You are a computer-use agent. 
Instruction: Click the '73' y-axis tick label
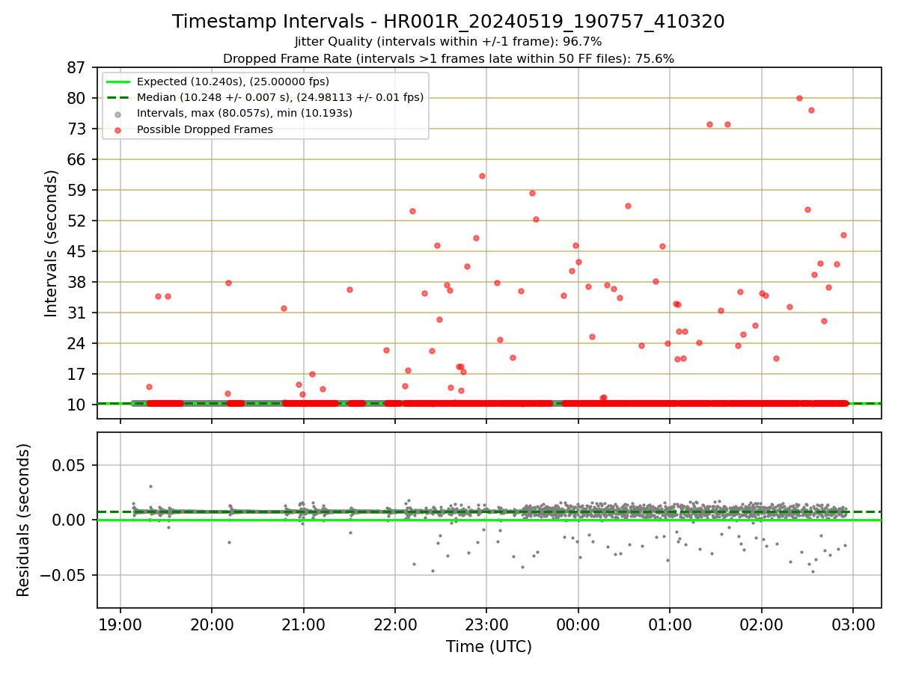pos(77,129)
